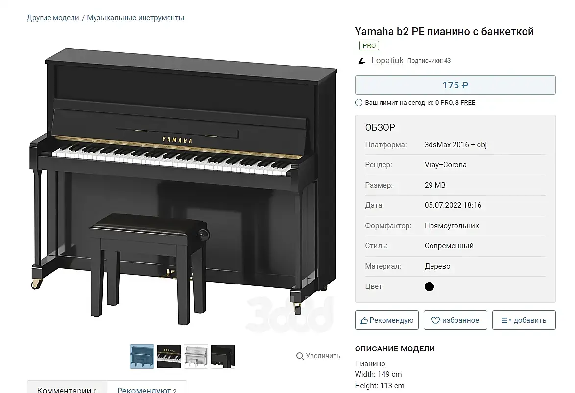Click the magnifier icon beside Увеличить
This screenshot has height=393, width=575.
point(300,356)
